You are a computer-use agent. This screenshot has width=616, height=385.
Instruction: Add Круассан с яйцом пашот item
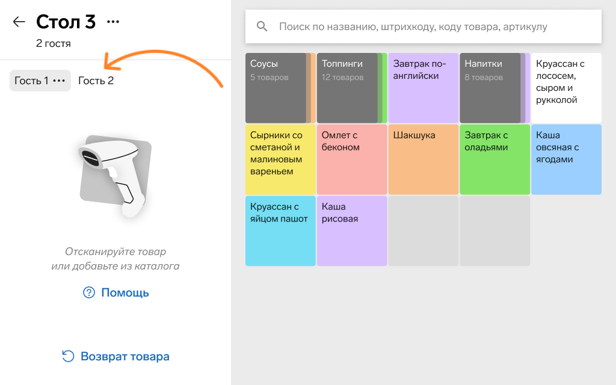click(x=280, y=231)
